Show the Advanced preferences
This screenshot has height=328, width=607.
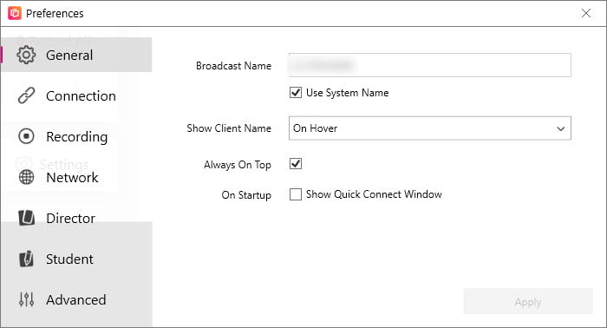coord(76,299)
